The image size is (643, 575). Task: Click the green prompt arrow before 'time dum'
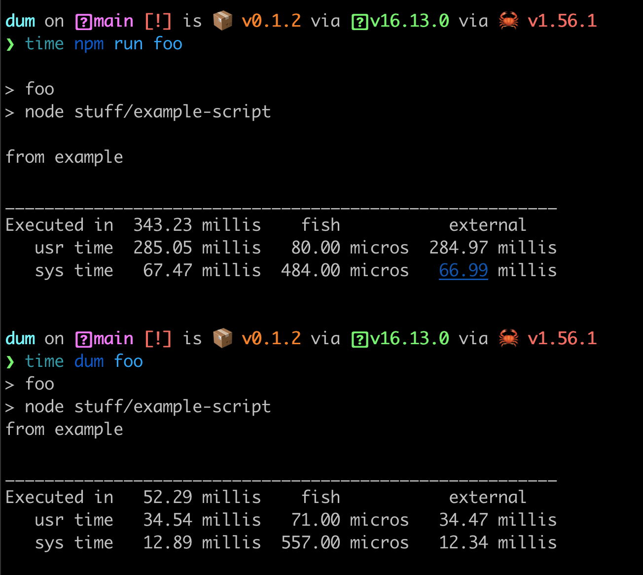click(x=10, y=361)
